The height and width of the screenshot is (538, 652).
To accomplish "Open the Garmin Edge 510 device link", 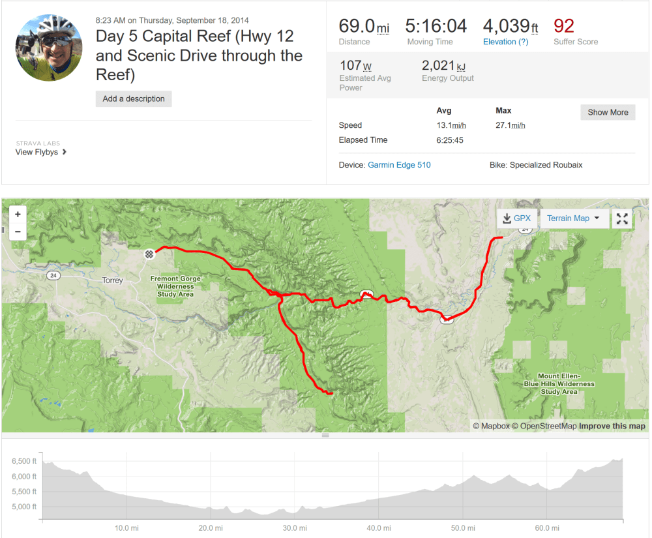I will [399, 165].
